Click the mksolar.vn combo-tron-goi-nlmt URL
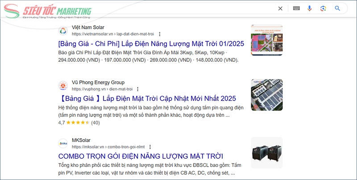This screenshot has height=180, width=357. click(x=108, y=147)
